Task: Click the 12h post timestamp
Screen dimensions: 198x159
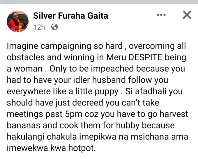Action: click(x=39, y=27)
